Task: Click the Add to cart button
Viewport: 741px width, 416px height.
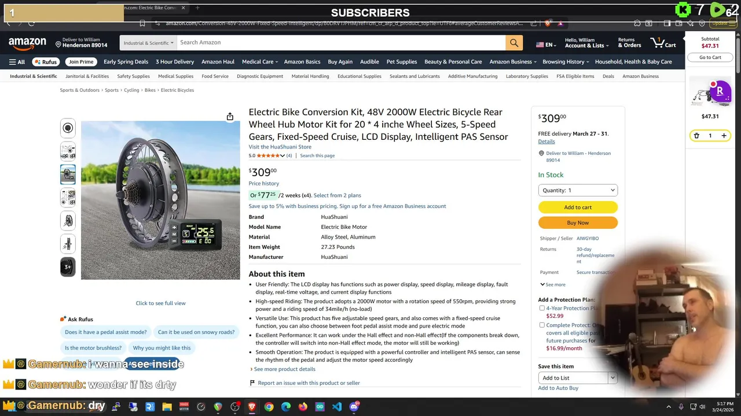Action: coord(578,207)
